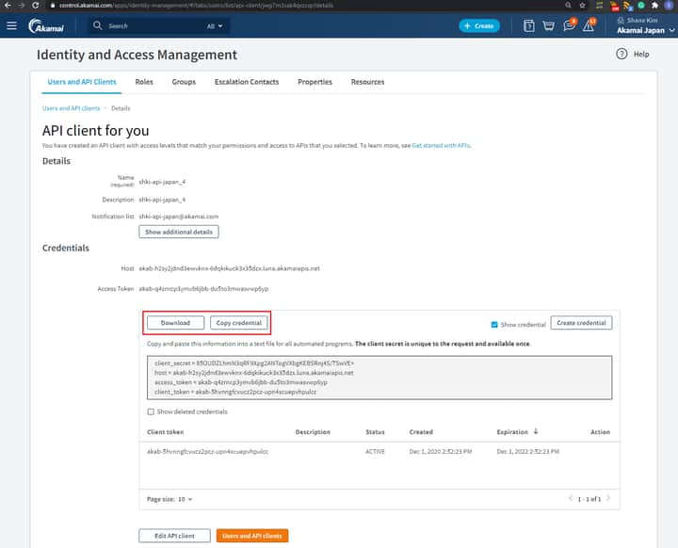The image size is (678, 548).
Task: Open the hamburger navigation menu
Action: tap(11, 25)
